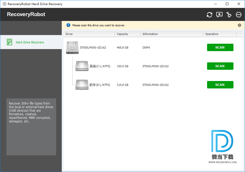This screenshot has width=245, height=172.
Task: Select the ST500LM000-1EJ162 drive name
Action: [93, 48]
